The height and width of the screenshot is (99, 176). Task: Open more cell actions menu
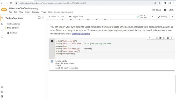[172, 38]
